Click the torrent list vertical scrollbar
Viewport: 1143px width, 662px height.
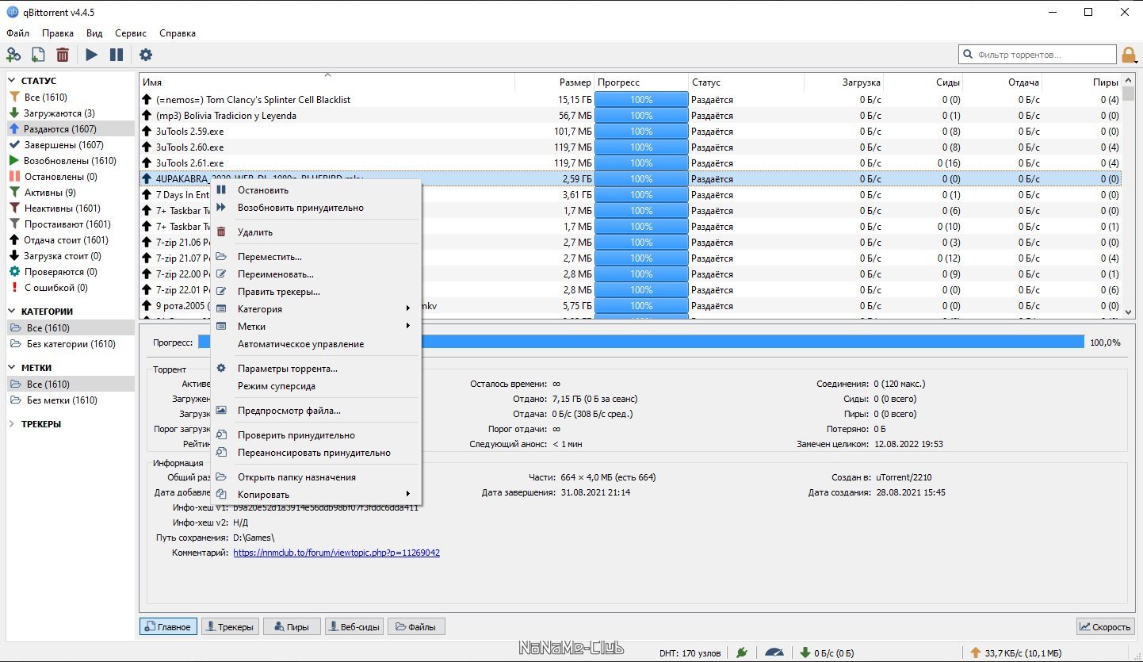pyautogui.click(x=1129, y=197)
